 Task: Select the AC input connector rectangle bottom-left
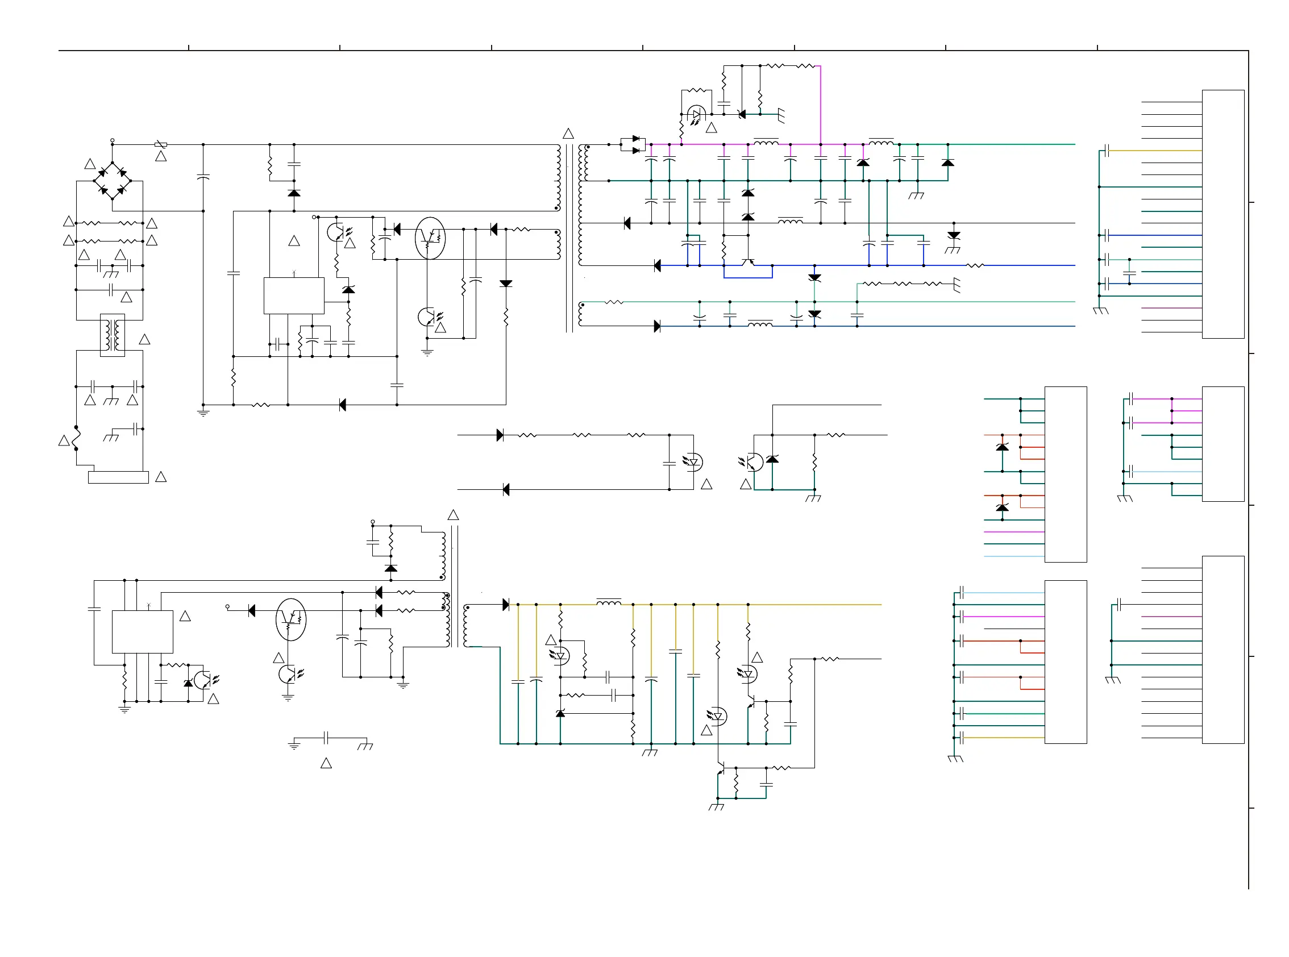pos(118,477)
